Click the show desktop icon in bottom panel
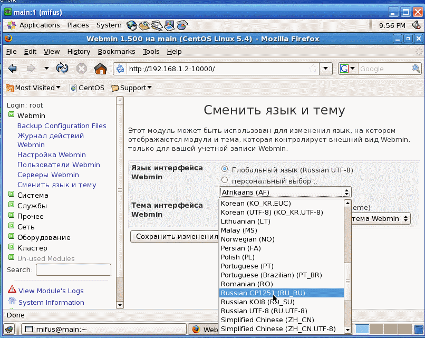425x338 pixels. (x=9, y=330)
